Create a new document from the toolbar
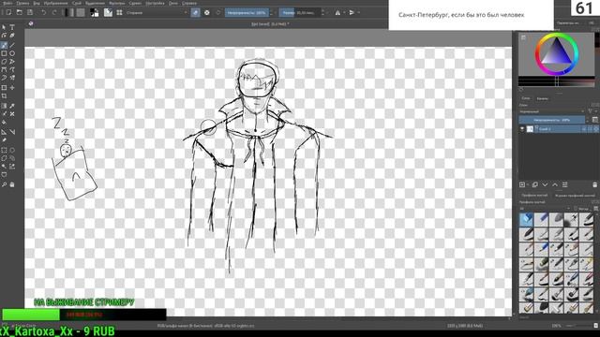 [8, 12]
